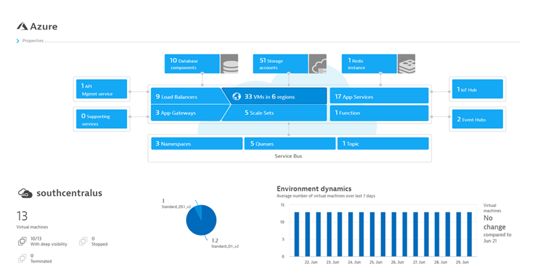The image size is (558, 266).
Task: Open the 1 Topic tile
Action: click(383, 144)
